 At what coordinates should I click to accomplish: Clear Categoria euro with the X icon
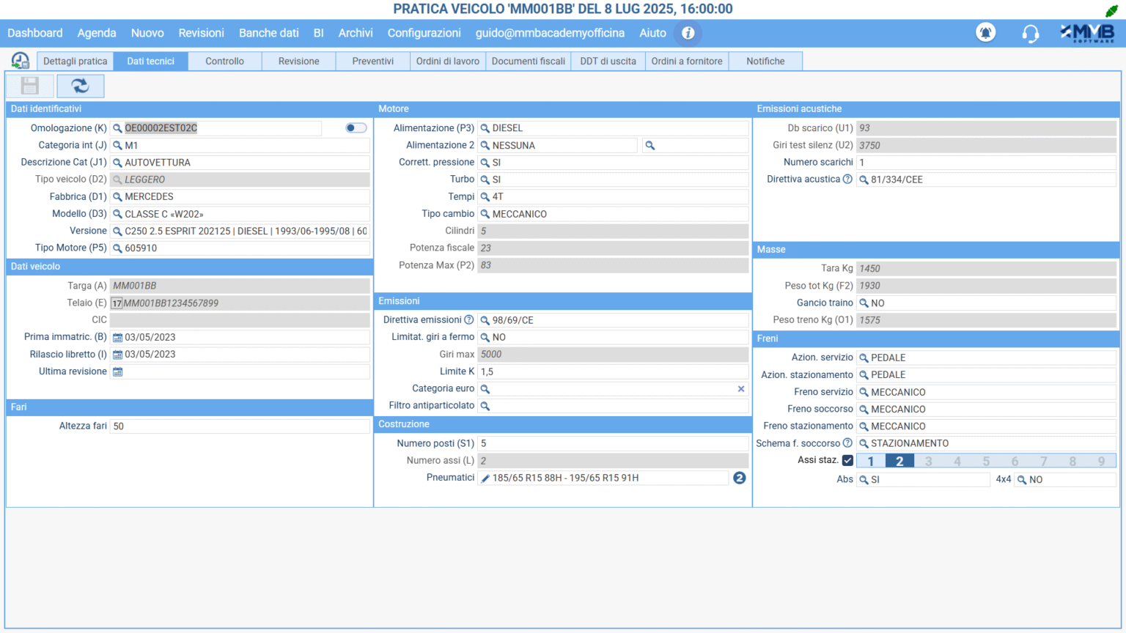740,389
